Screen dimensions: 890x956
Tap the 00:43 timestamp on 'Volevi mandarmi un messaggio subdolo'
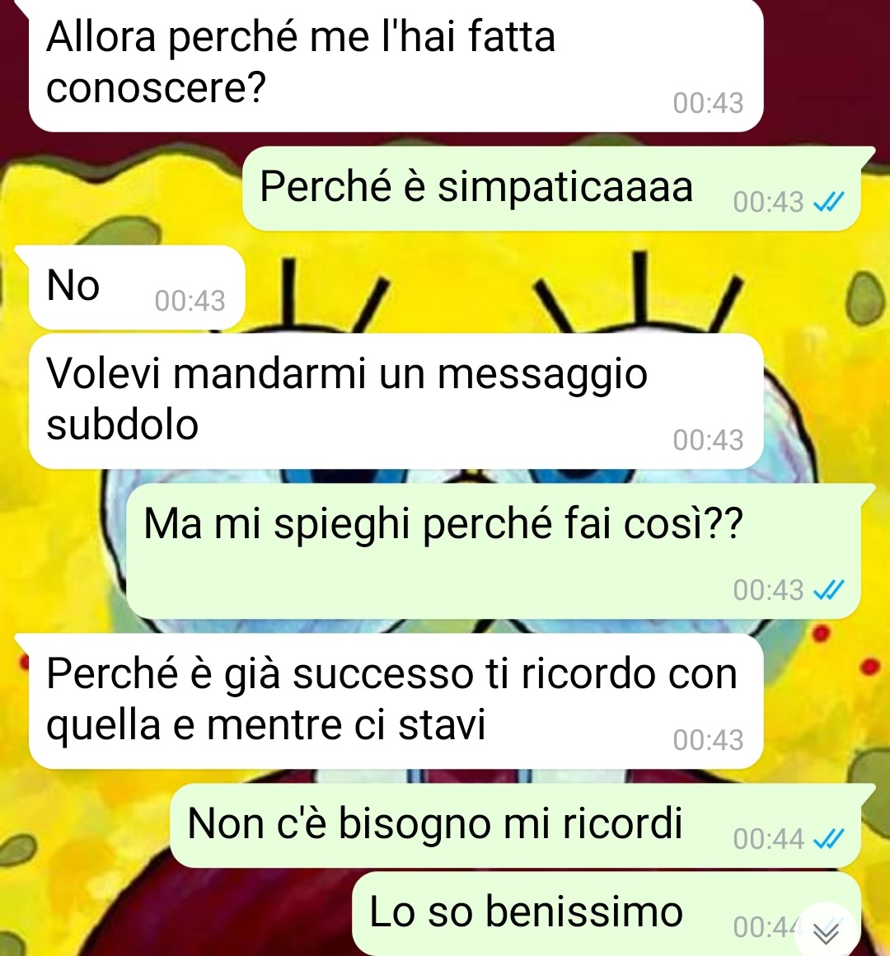point(709,439)
